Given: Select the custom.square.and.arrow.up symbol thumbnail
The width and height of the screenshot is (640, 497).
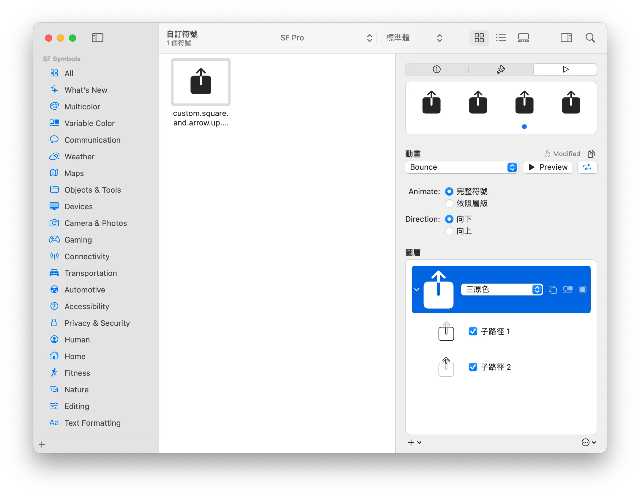Looking at the screenshot, I should point(201,82).
